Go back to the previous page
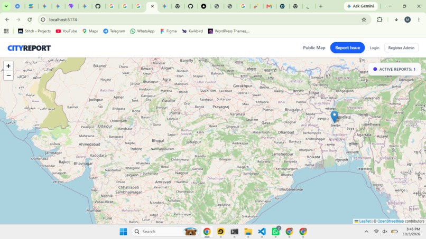 click(7, 20)
